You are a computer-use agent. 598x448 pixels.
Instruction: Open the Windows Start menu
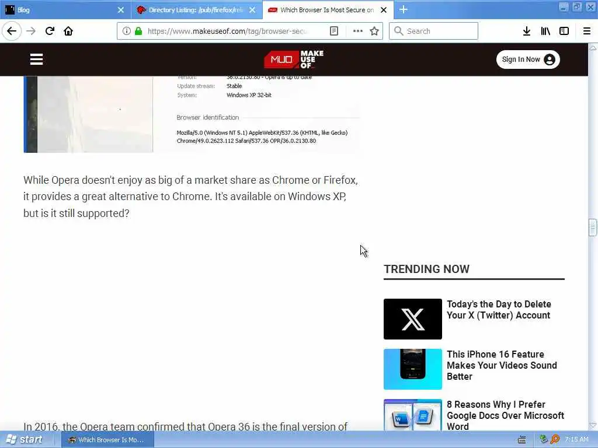click(23, 440)
